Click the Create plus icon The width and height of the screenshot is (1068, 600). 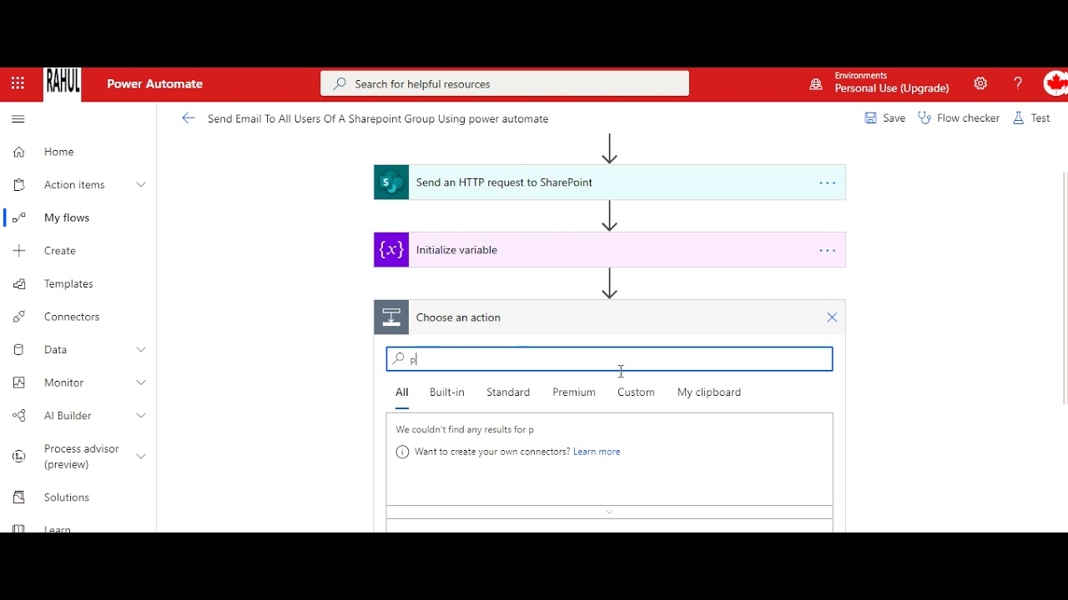(x=19, y=251)
